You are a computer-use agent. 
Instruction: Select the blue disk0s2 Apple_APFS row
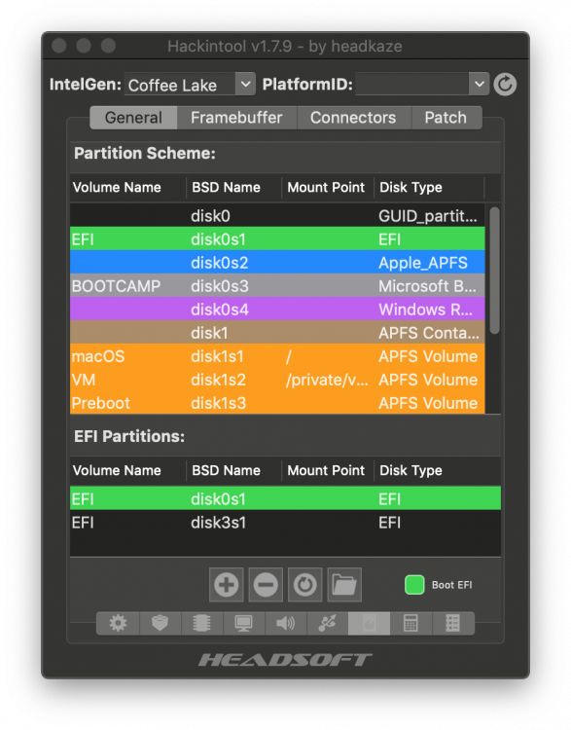pyautogui.click(x=277, y=262)
